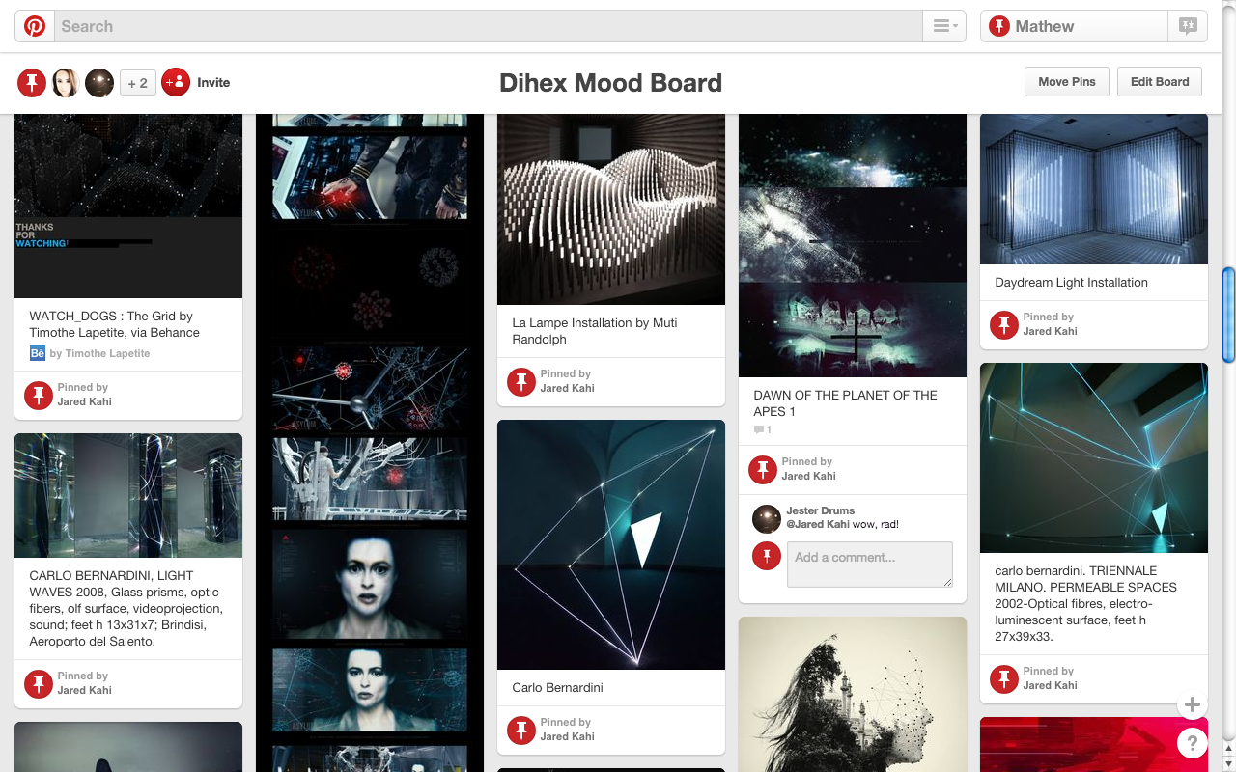
Task: Click the Invite text link
Action: [x=213, y=83]
